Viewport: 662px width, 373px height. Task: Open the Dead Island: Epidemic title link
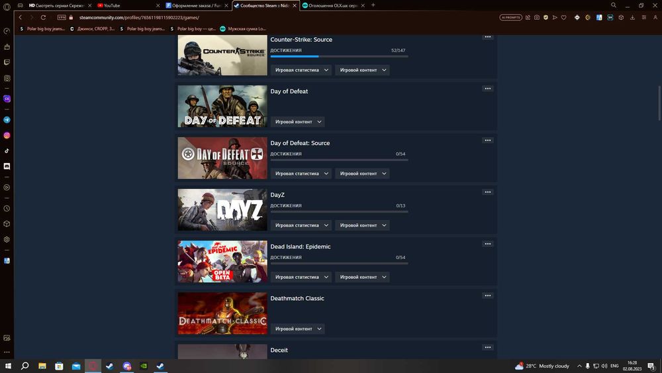tap(301, 246)
